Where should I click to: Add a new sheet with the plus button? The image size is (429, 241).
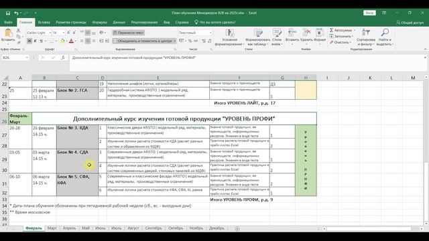[x=237, y=228]
